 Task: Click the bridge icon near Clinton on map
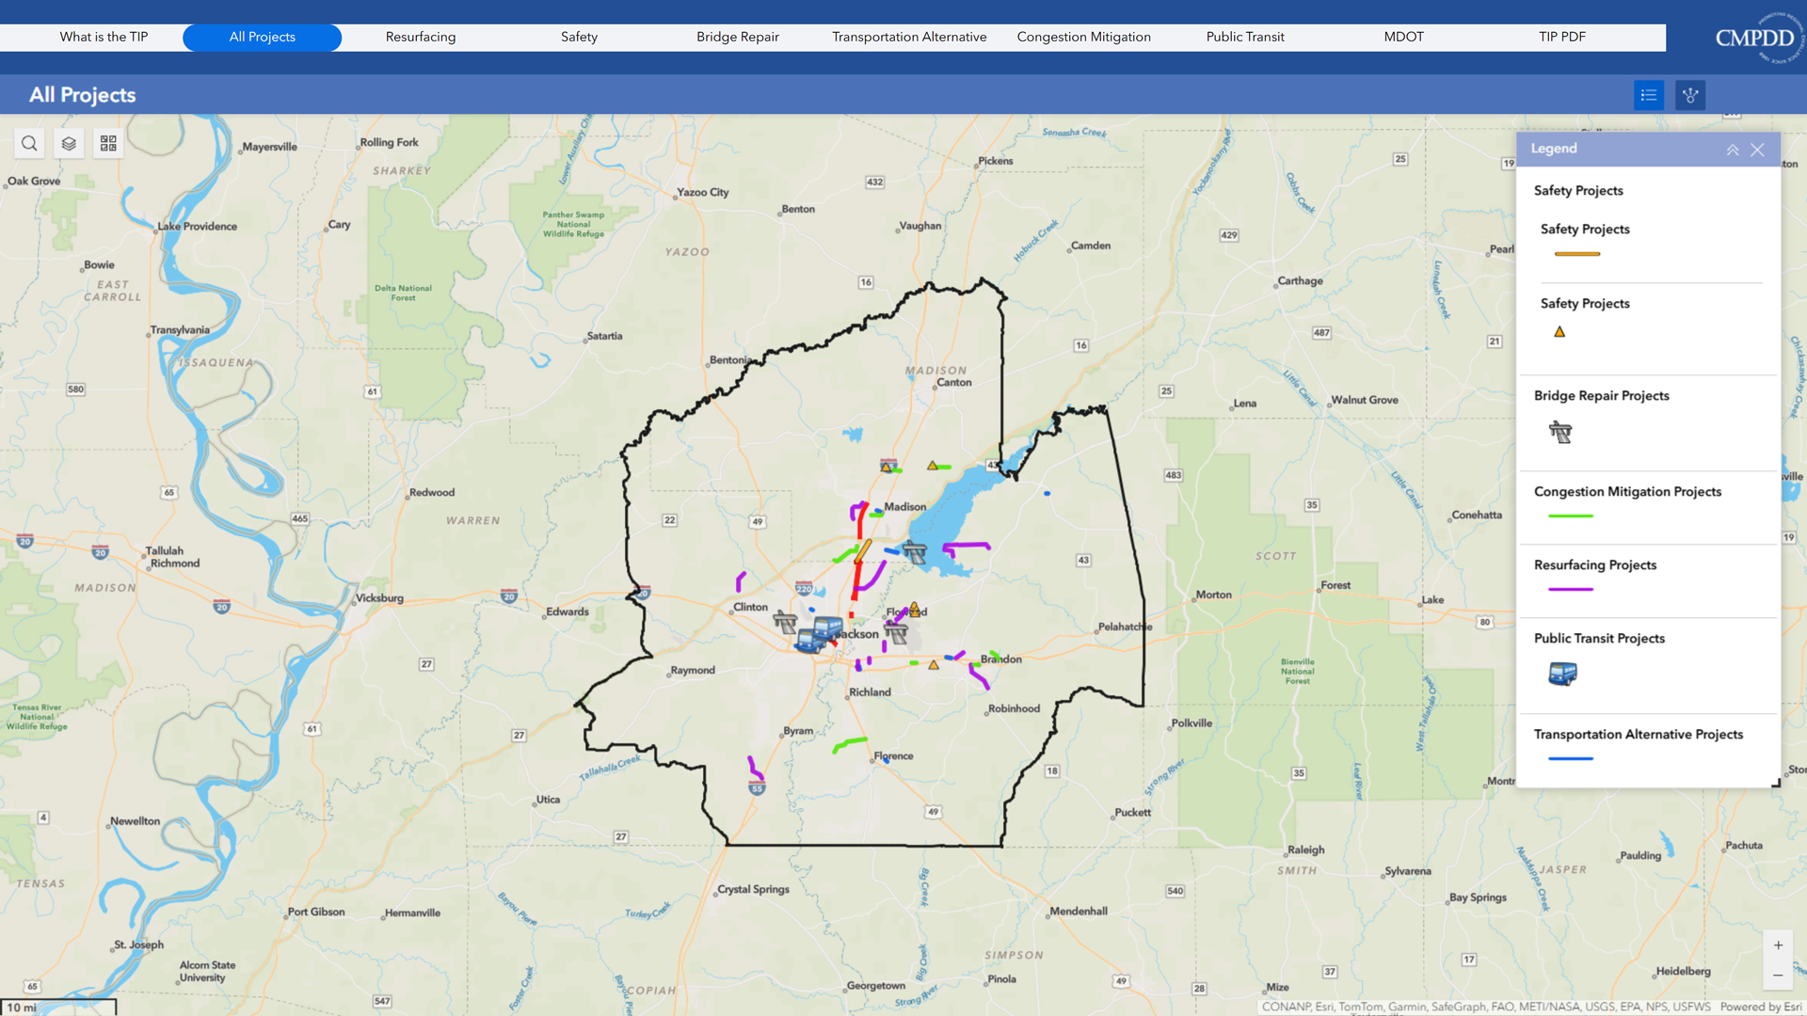[x=785, y=621]
